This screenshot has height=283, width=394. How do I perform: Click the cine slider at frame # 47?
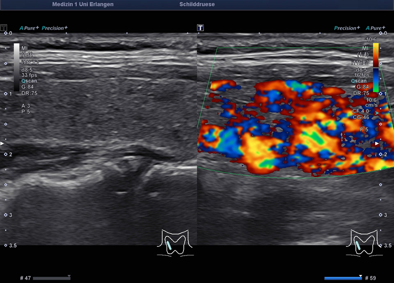click(x=51, y=278)
